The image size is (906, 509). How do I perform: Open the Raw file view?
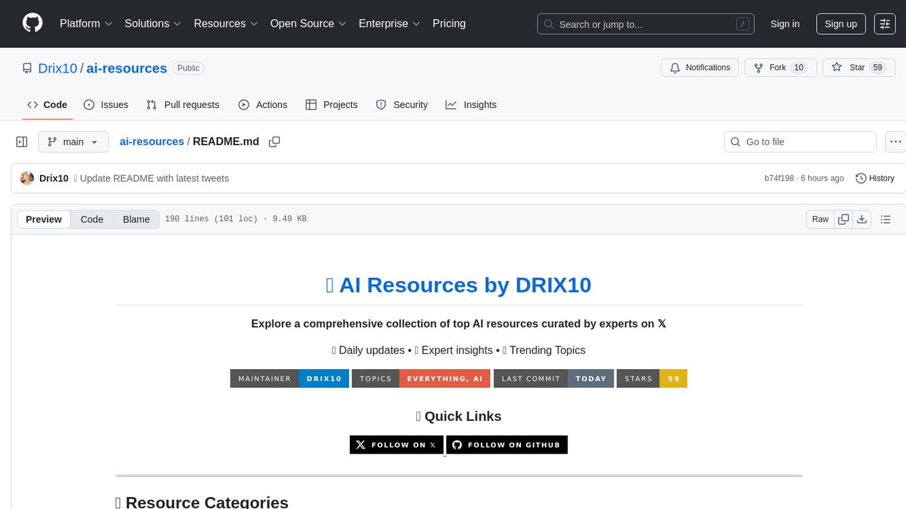click(820, 219)
